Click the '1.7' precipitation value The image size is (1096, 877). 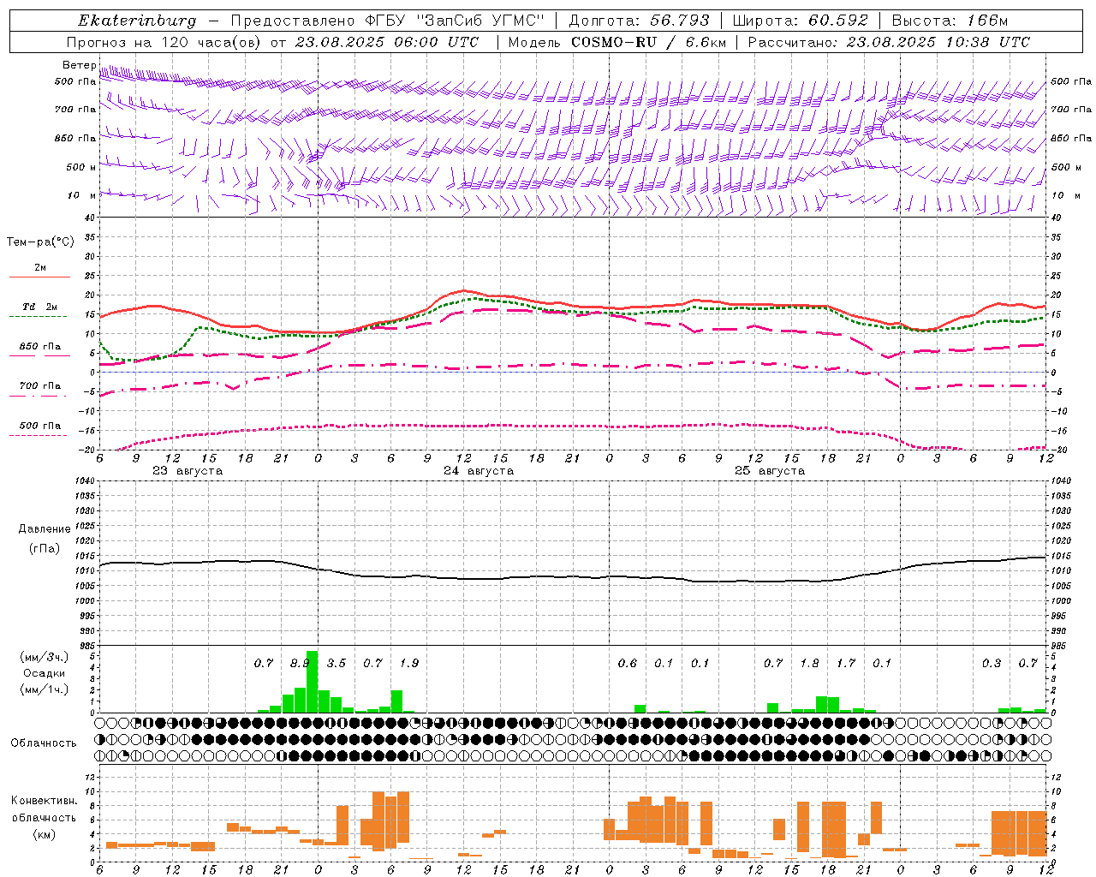[846, 663]
